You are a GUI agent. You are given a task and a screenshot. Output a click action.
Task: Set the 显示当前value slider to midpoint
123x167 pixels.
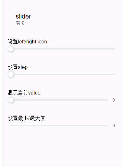pos(59,100)
